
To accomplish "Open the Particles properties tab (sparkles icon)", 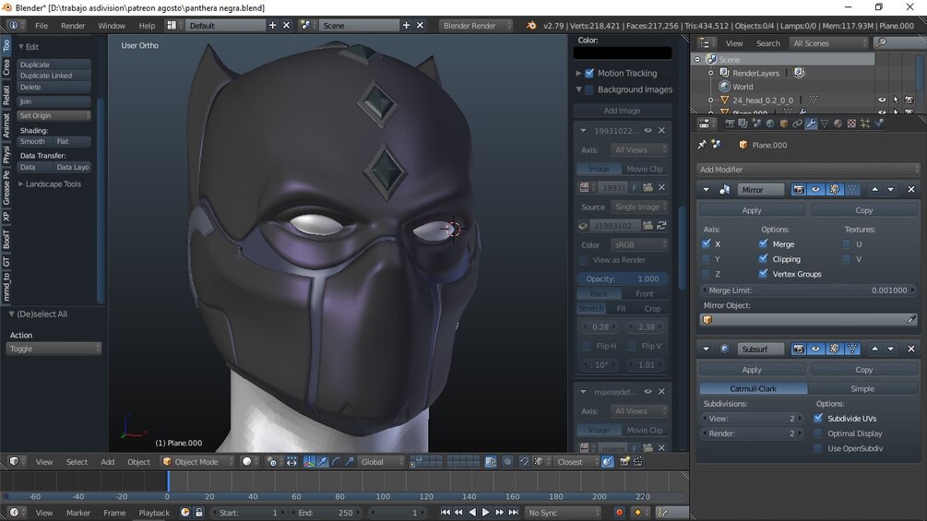I will [x=865, y=124].
